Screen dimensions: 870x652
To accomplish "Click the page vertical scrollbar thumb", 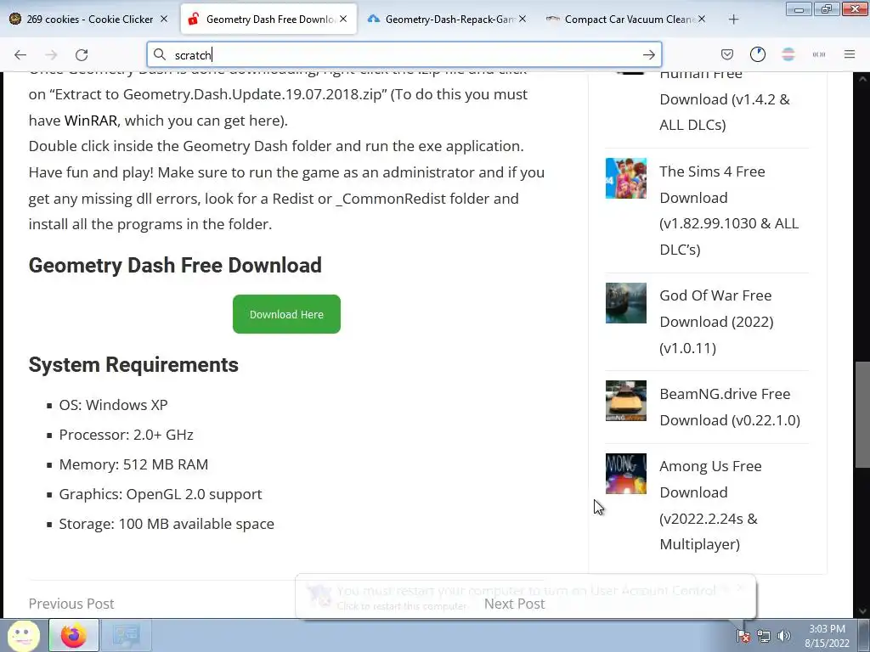I will [862, 414].
